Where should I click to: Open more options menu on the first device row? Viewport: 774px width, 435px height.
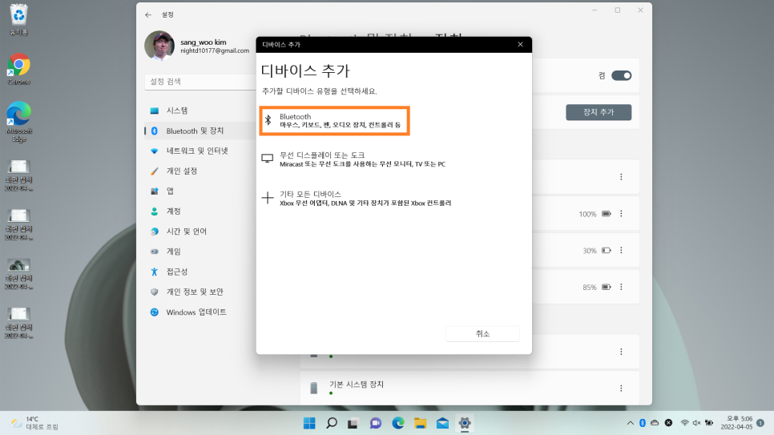coord(621,177)
